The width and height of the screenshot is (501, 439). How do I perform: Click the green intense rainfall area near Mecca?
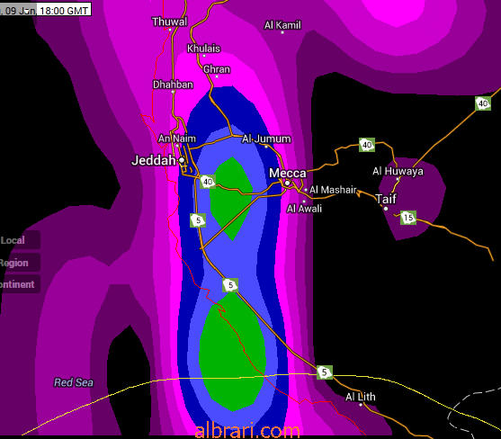[230, 198]
